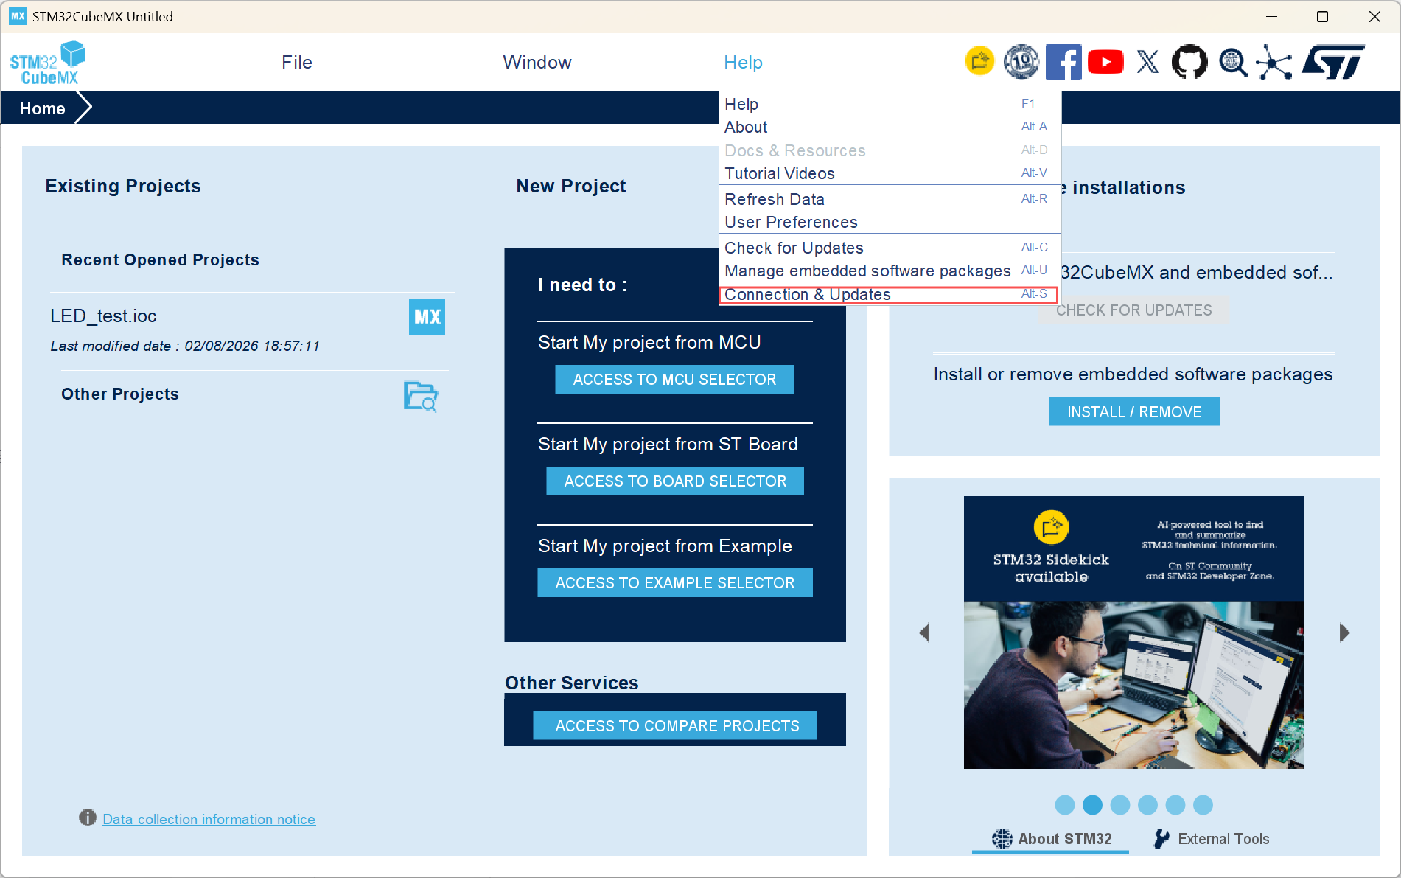Click the 10-year anniversary badge icon

[1021, 62]
